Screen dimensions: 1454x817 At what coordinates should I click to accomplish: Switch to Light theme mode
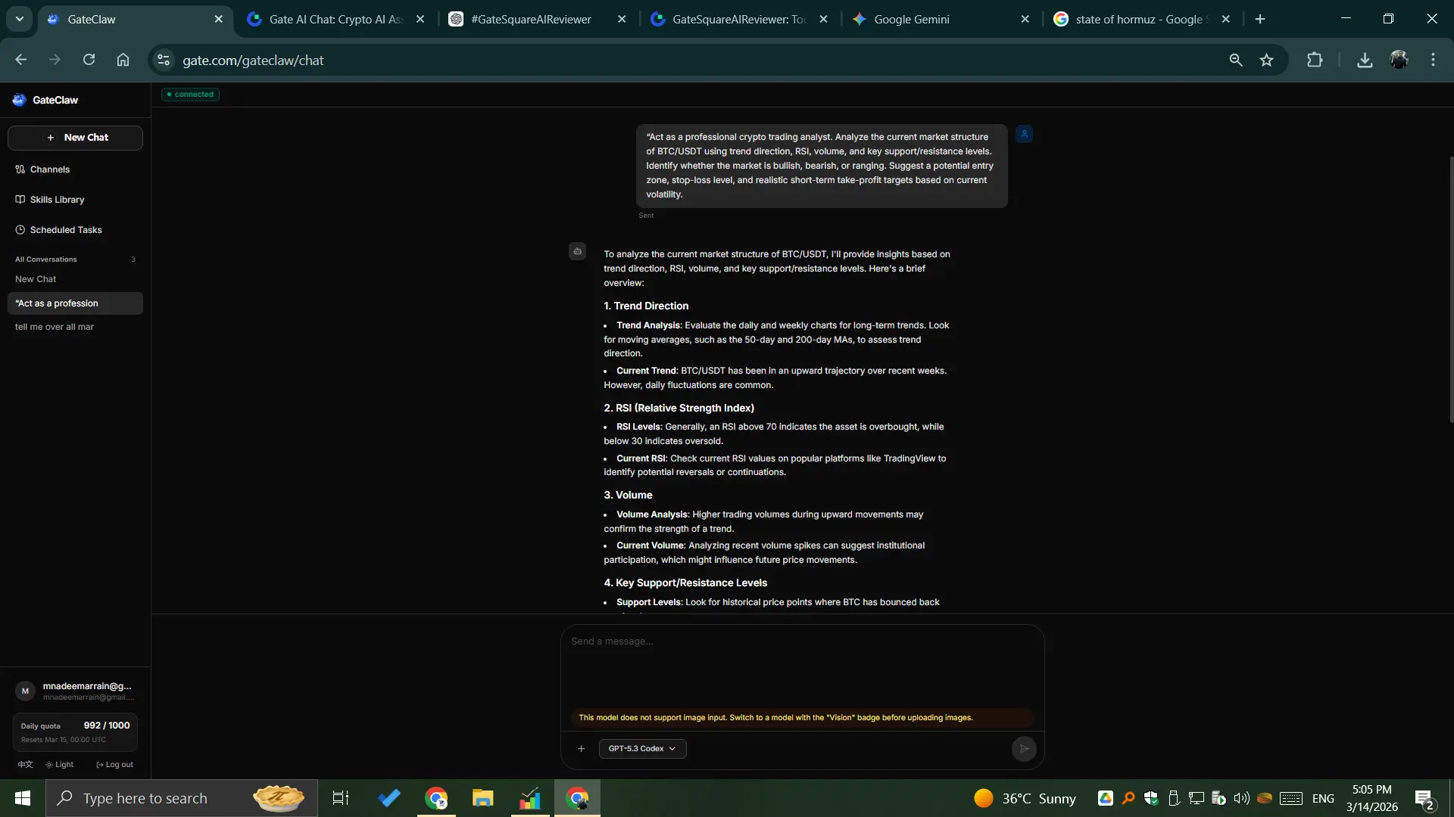point(60,764)
